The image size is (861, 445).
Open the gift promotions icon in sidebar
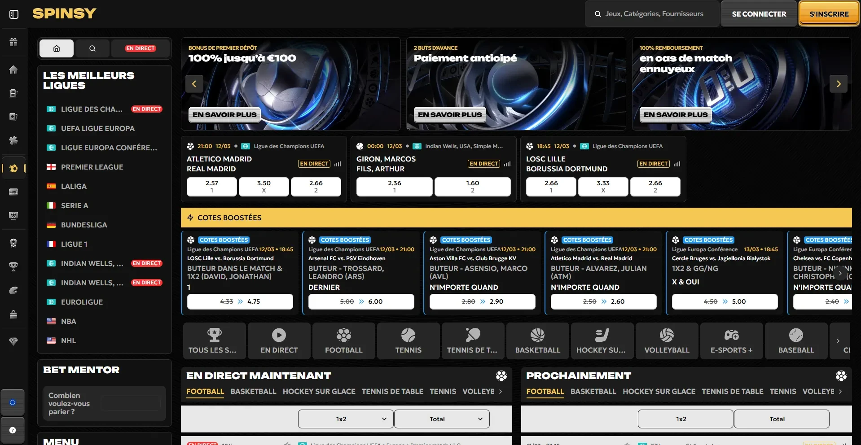point(13,43)
